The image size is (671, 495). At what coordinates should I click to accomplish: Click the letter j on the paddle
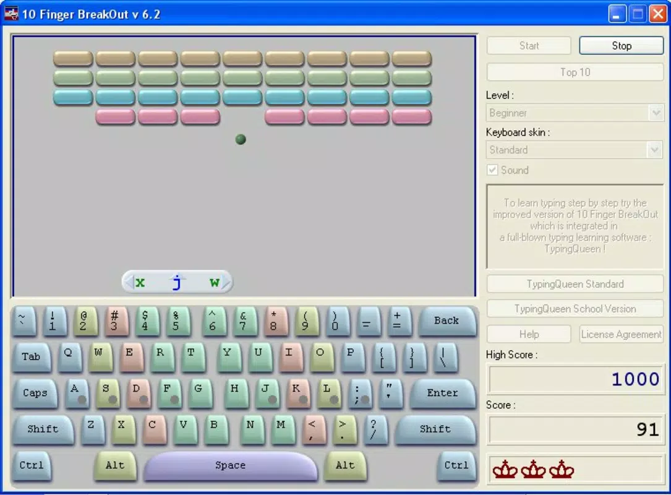pyautogui.click(x=177, y=283)
